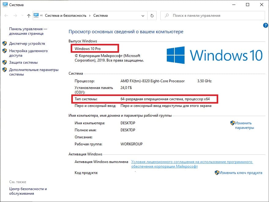
Task: Open Help with the blue question icon
Action: 265,26
